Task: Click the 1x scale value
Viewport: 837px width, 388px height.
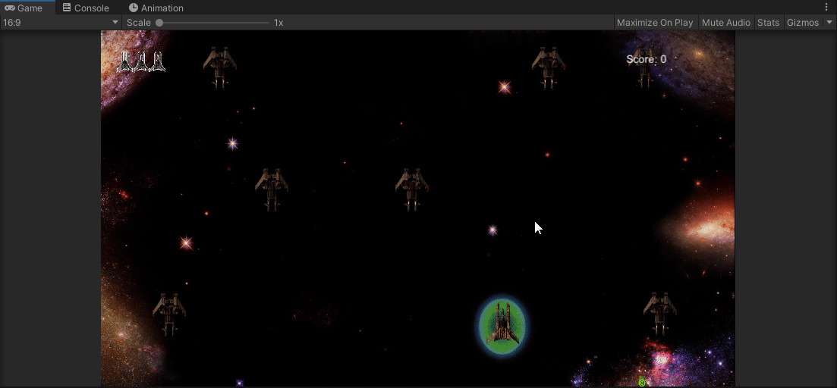Action: 278,23
